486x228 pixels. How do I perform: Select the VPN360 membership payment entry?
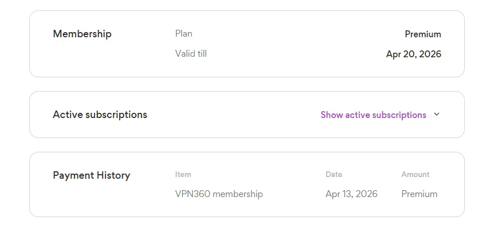point(219,194)
